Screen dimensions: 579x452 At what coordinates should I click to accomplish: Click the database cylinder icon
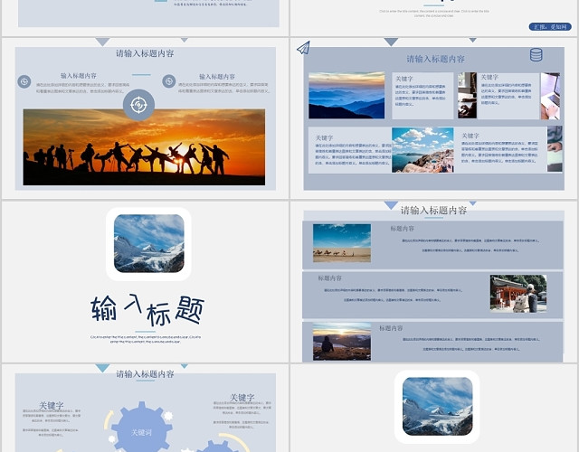coord(536,54)
